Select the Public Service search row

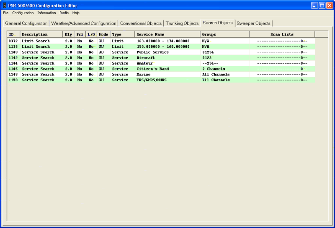(x=152, y=52)
